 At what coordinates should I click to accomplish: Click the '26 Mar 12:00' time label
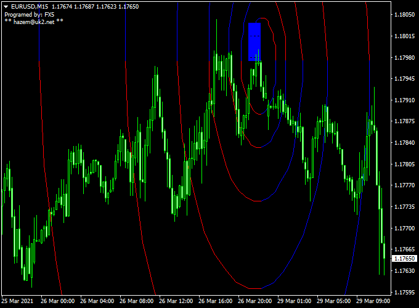coord(176,301)
